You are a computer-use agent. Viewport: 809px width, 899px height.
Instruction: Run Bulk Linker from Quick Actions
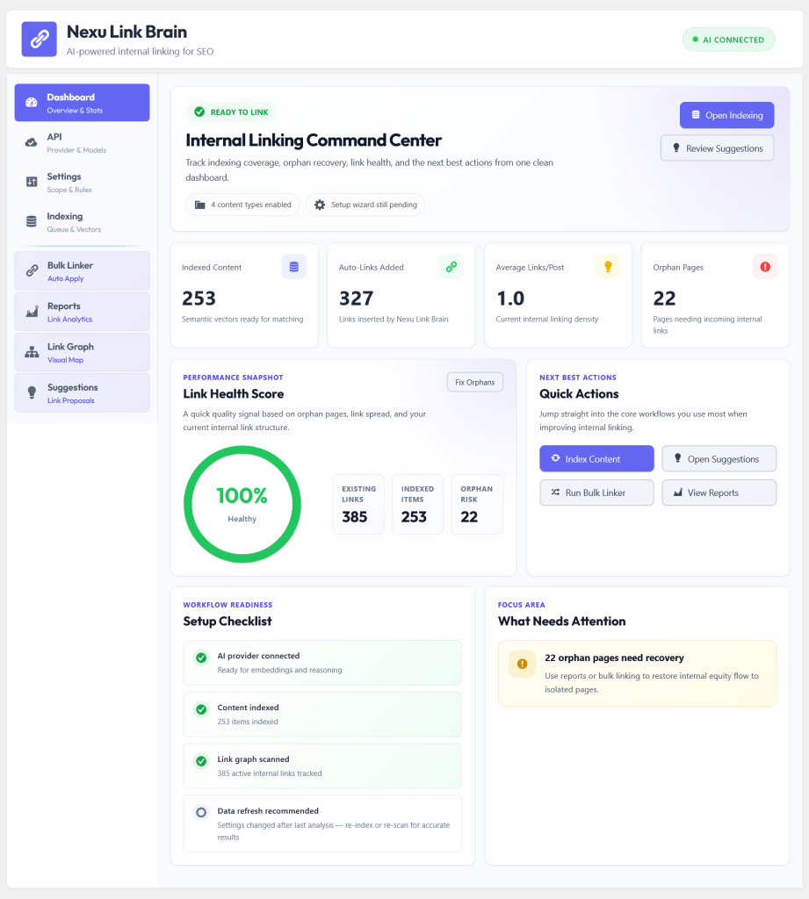tap(596, 493)
